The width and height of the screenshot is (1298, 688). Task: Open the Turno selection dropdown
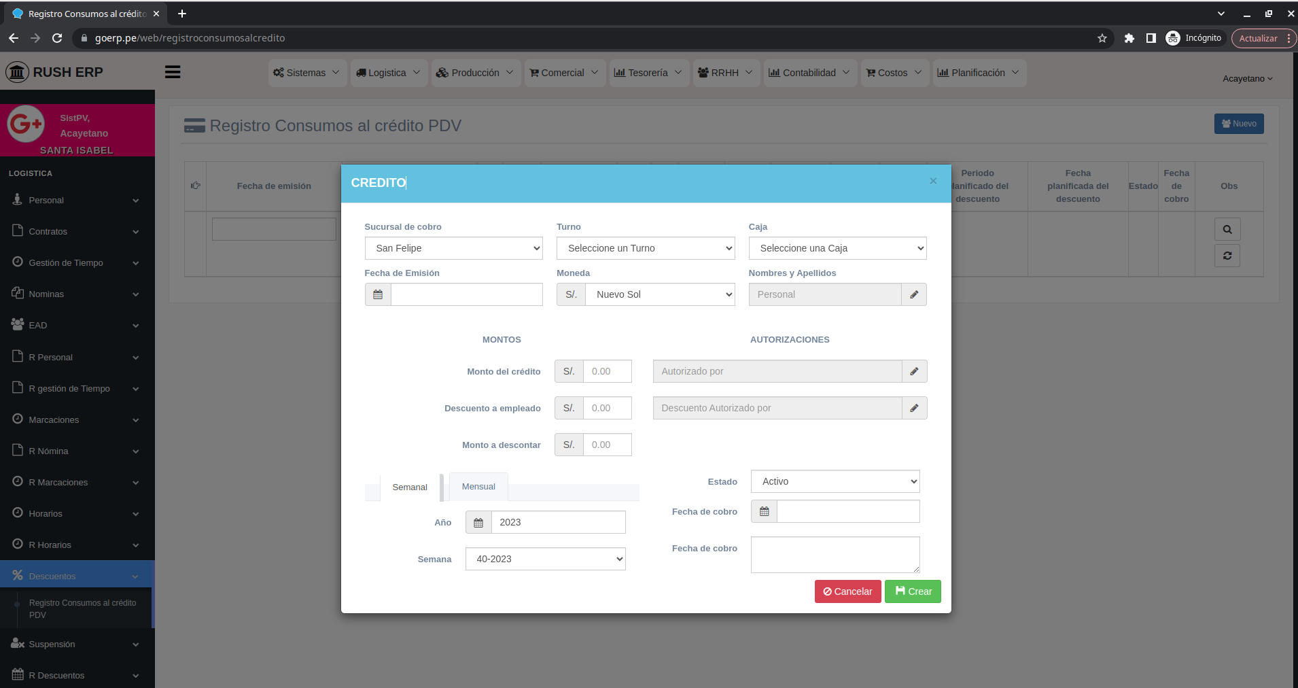(645, 248)
